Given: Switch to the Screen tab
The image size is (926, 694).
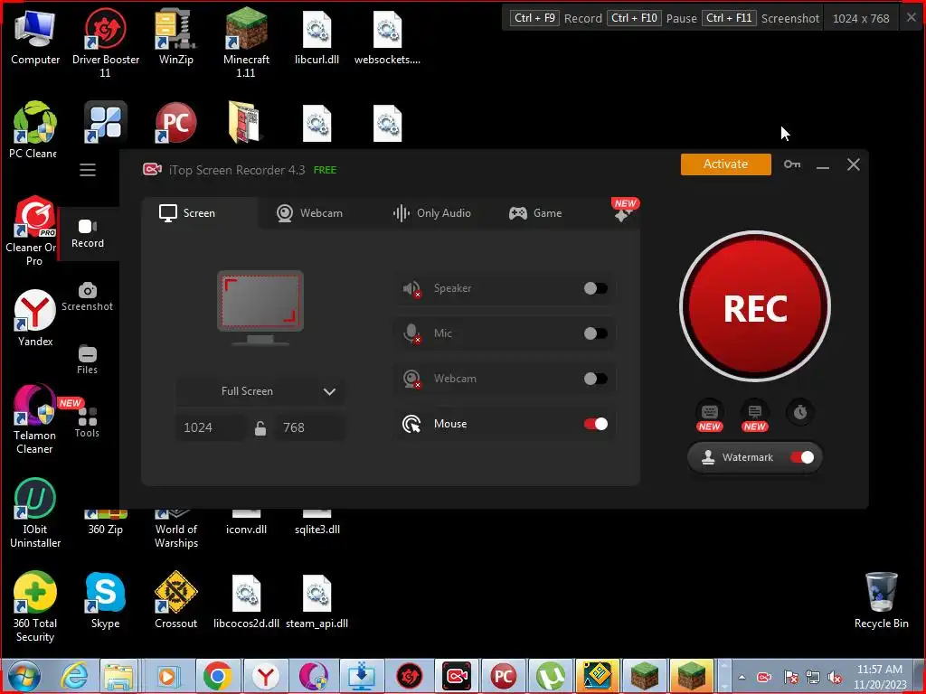Looking at the screenshot, I should (x=200, y=213).
